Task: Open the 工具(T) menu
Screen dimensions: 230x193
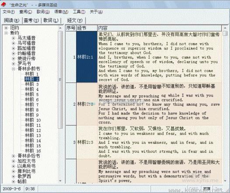Action: [79, 12]
